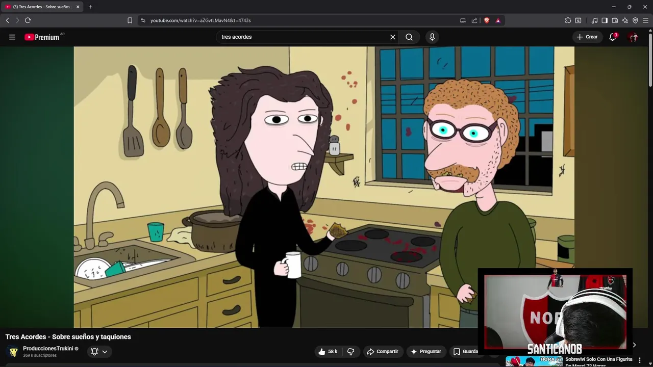Open options menu for Sobreviví Solo video

(x=640, y=360)
